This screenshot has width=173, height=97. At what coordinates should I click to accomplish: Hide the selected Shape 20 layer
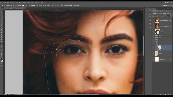pos(153,48)
